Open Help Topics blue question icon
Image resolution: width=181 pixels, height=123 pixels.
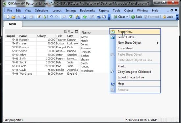pyautogui.click(x=99, y=17)
